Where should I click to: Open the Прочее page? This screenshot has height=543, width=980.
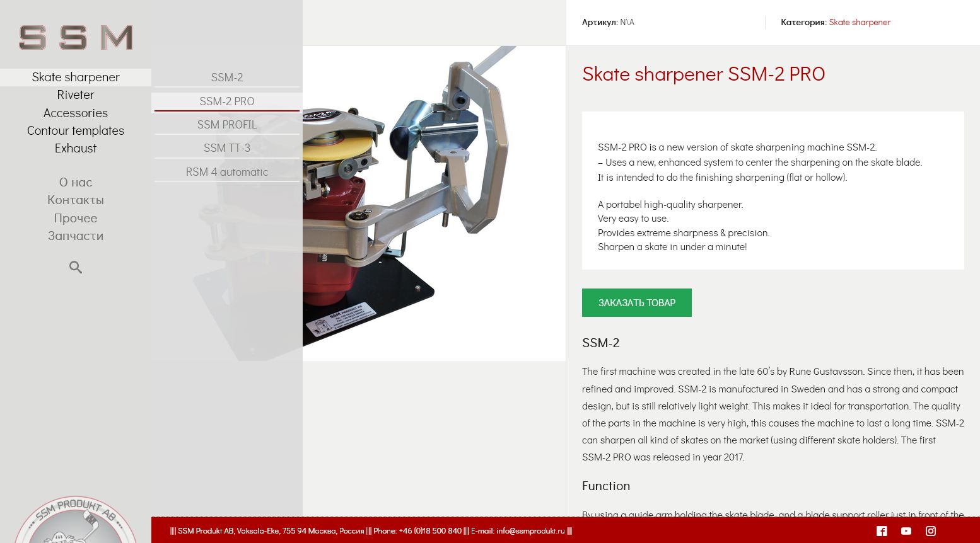coord(76,218)
